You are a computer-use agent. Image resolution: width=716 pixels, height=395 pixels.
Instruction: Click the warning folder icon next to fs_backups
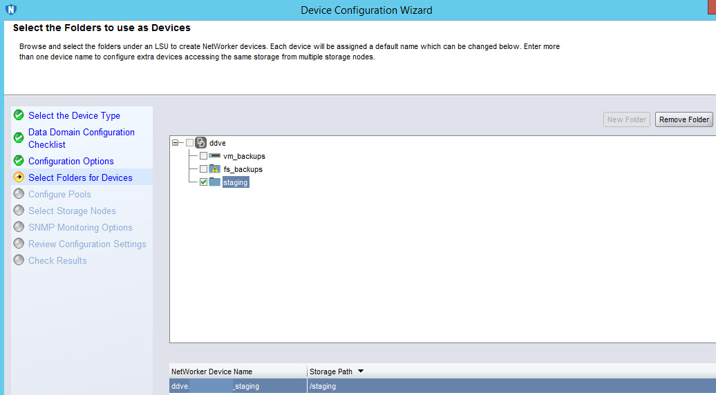pos(215,168)
